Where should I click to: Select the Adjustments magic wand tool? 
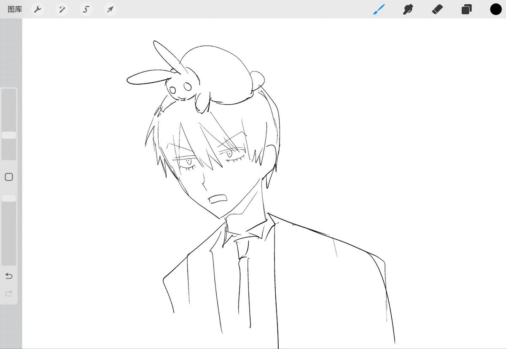[62, 9]
